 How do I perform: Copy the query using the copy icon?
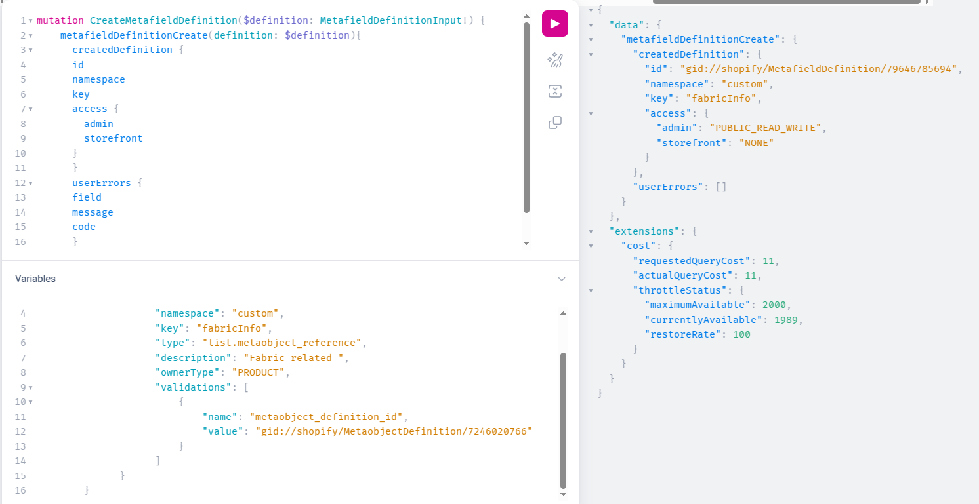554,123
